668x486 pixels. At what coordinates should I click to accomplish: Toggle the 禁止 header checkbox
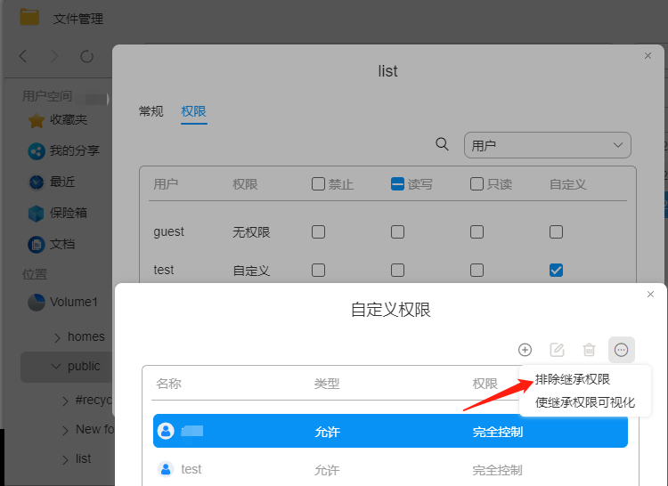318,184
